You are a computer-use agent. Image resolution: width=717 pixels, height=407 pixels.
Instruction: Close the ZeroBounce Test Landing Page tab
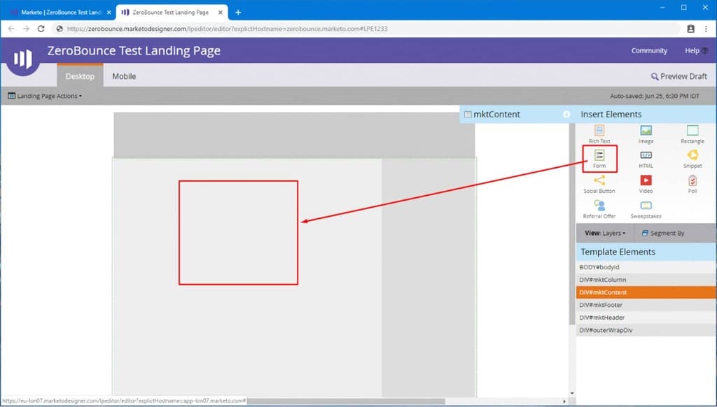coord(221,13)
